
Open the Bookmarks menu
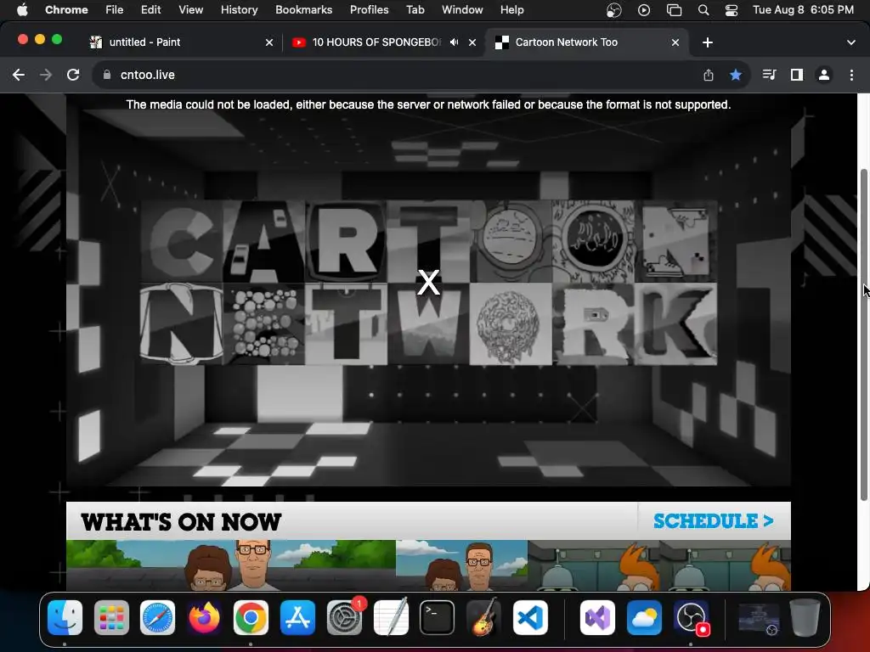point(303,10)
